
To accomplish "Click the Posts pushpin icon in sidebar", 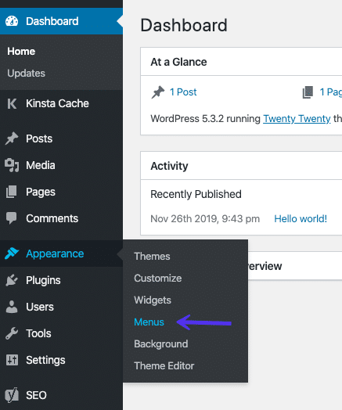I will (12, 138).
